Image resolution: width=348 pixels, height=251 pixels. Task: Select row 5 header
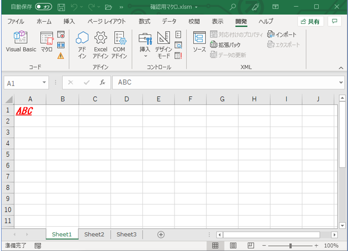click(8, 154)
